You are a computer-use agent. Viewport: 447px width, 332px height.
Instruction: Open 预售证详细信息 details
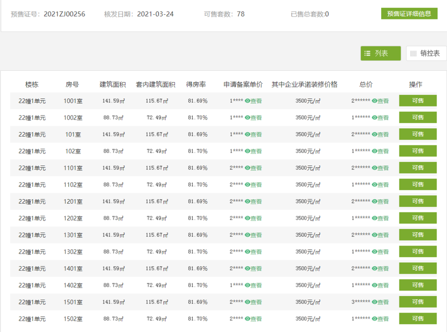pyautogui.click(x=409, y=14)
